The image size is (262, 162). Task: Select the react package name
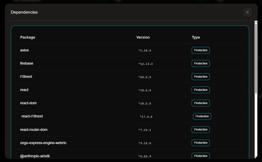click(x=24, y=90)
